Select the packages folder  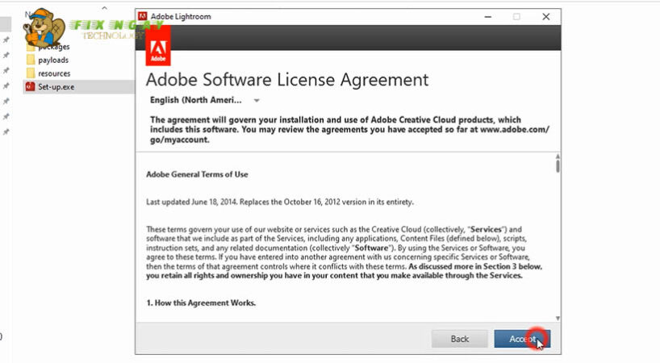[53, 47]
